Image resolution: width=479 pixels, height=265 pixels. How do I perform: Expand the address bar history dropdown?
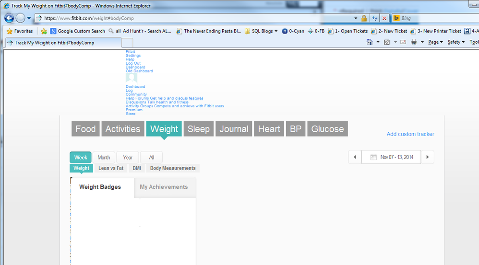coord(356,18)
